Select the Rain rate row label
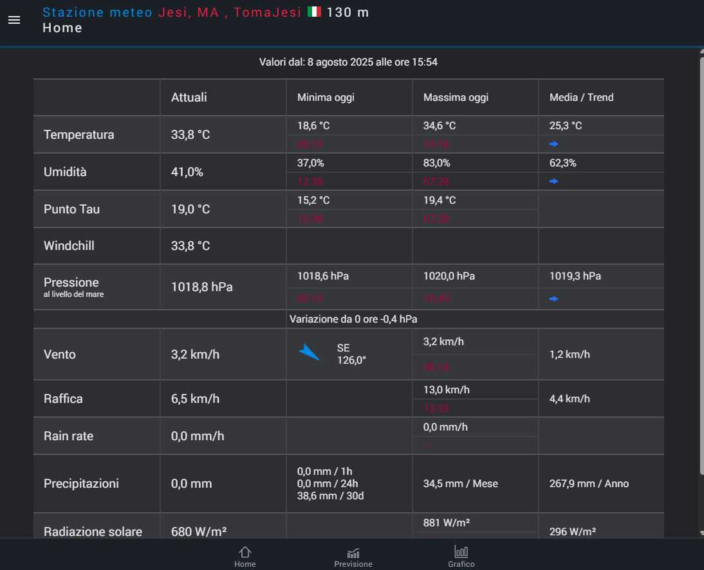 click(x=69, y=436)
